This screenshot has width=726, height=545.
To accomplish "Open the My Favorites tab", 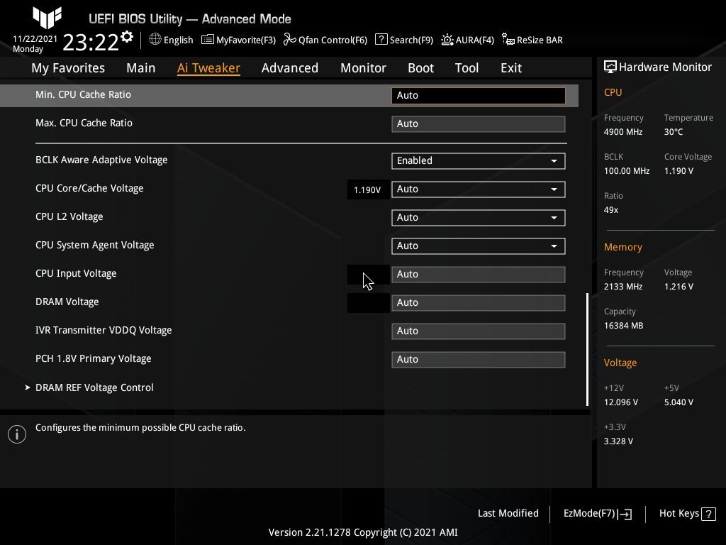I will (68, 68).
